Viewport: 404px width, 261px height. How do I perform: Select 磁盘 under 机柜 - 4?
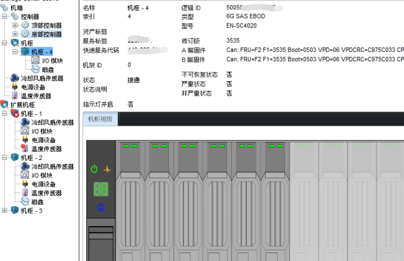[48, 69]
